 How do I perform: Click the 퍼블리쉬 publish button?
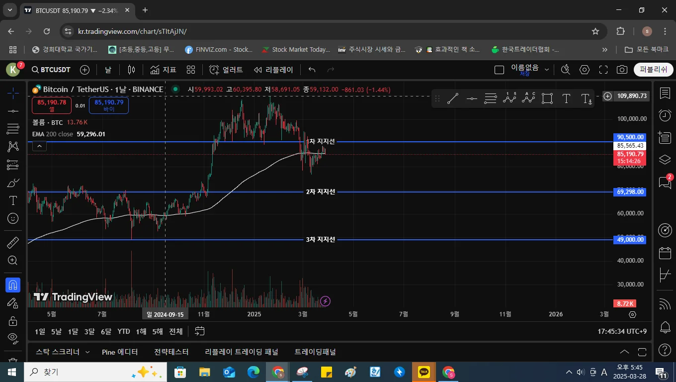pos(653,70)
